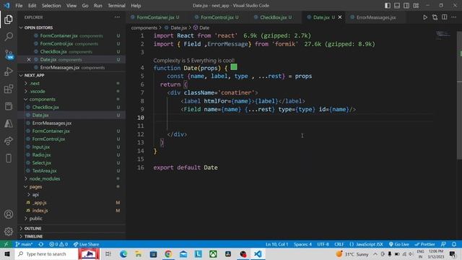
Task: Click the Split Editor Right icon
Action: click(445, 17)
